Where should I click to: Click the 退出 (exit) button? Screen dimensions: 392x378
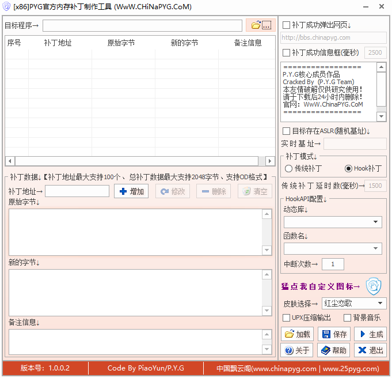click(x=370, y=350)
